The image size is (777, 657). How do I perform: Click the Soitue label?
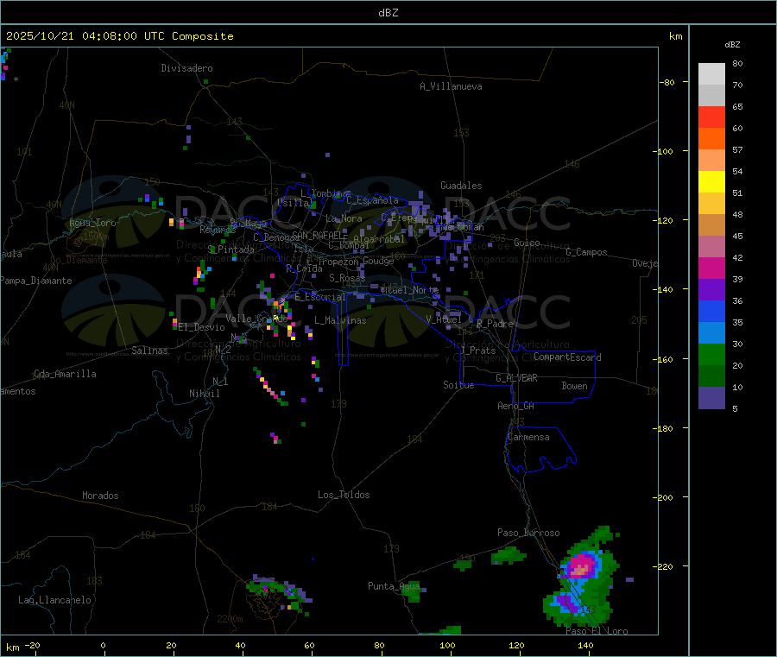tap(458, 385)
